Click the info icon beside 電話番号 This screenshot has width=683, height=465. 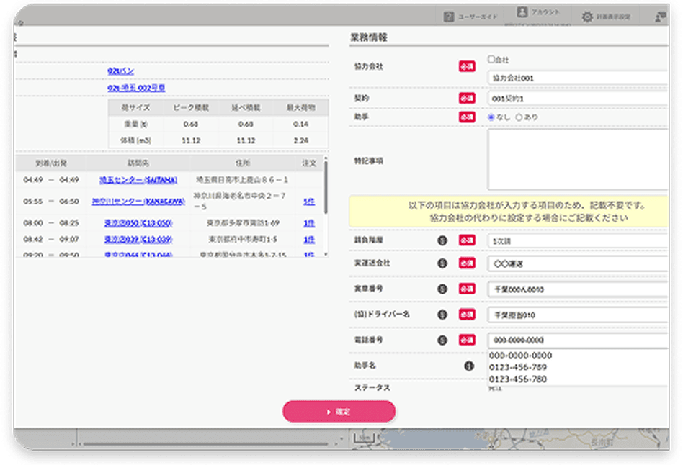tap(442, 340)
